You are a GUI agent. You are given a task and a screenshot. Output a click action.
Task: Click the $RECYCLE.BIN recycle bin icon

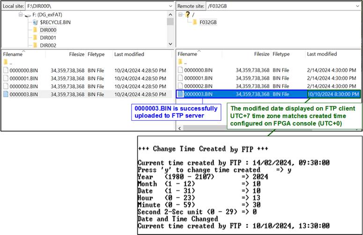point(35,22)
